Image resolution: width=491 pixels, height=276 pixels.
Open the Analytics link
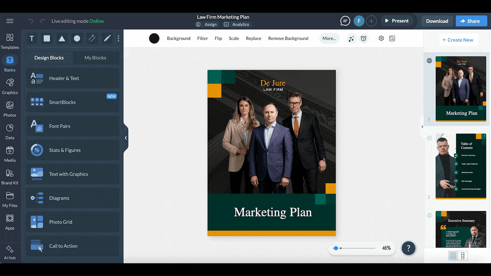click(236, 25)
